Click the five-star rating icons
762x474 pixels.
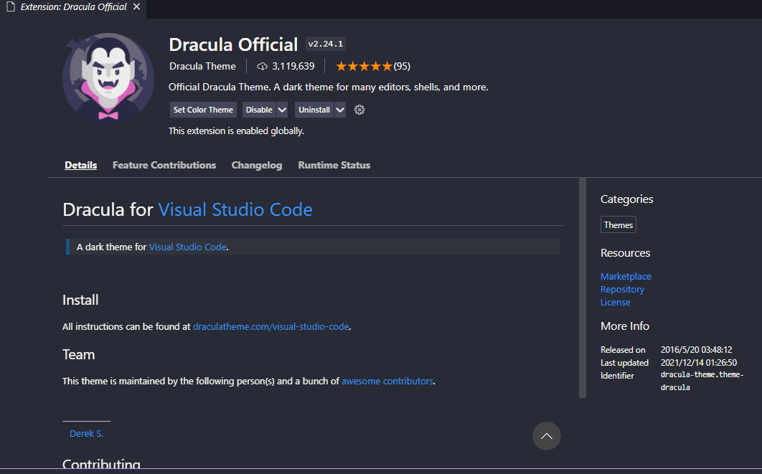coord(364,66)
